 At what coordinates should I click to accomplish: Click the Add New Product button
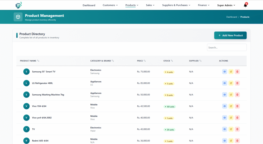pos(230,35)
